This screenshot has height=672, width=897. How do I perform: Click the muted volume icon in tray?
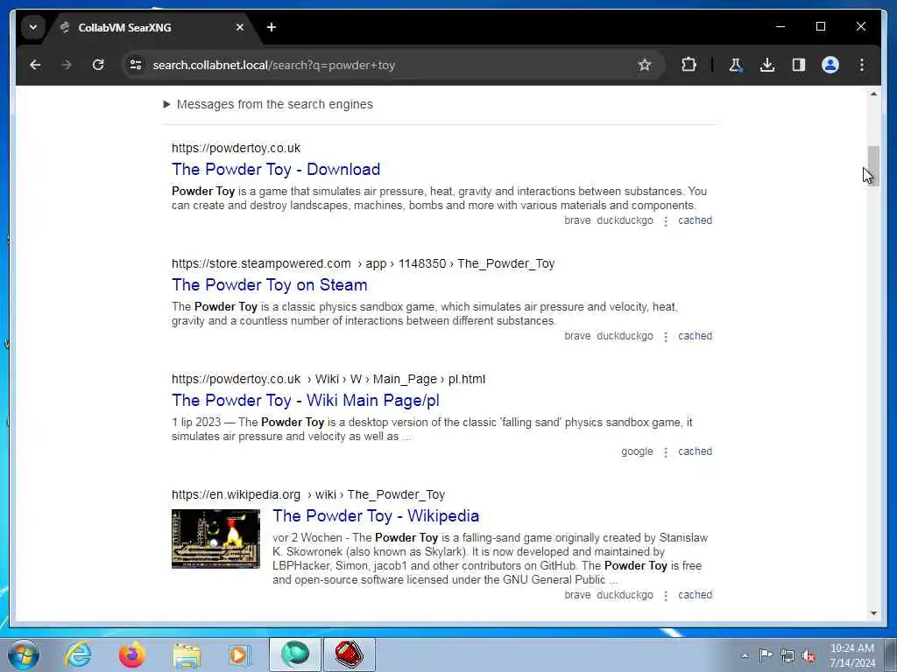pyautogui.click(x=809, y=656)
